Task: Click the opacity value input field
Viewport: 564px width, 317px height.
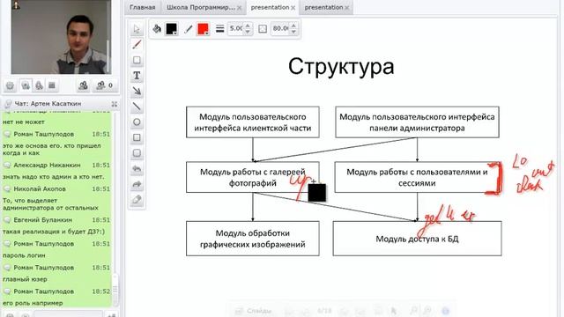Action: pyautogui.click(x=281, y=29)
